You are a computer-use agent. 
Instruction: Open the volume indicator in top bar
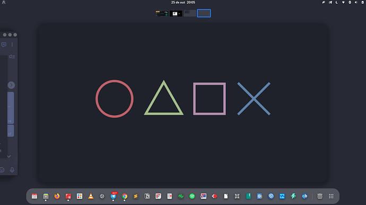click(x=356, y=2)
